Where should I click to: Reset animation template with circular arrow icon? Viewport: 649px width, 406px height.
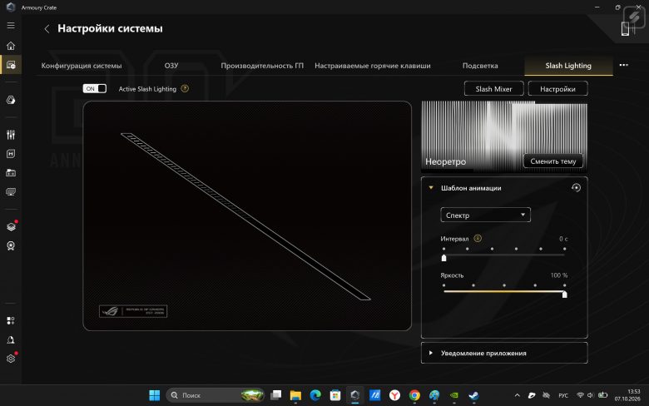[x=576, y=187]
